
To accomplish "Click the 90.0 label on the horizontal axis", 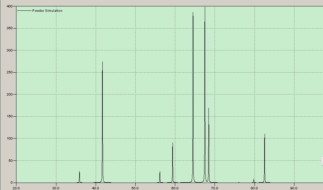I will [x=294, y=188].
